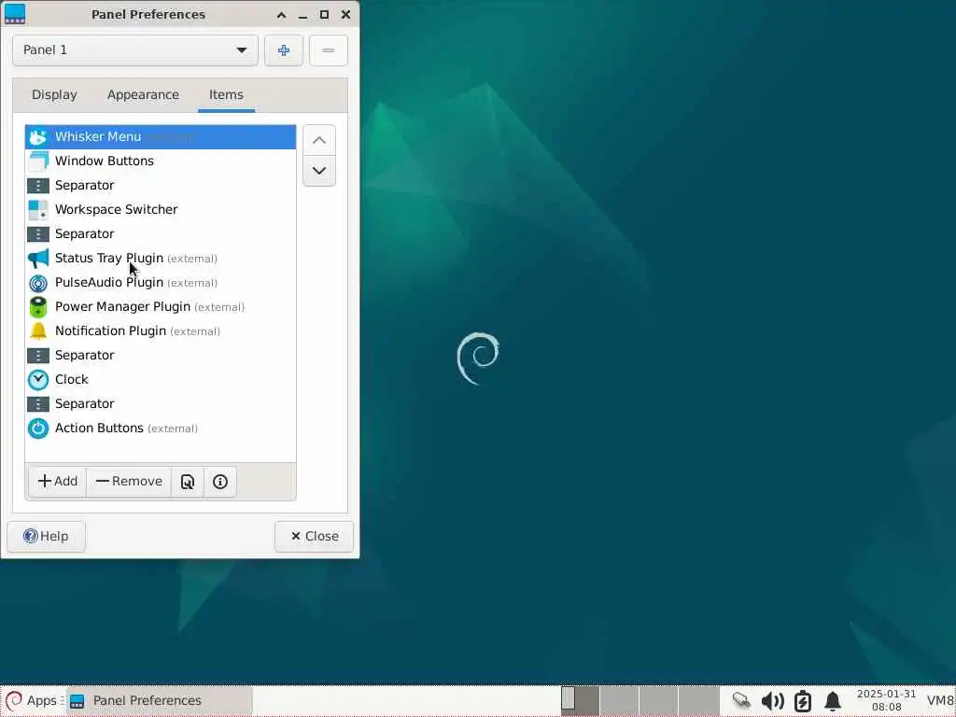Screen dimensions: 956x717
Task: Show about information for selected item
Action: pos(220,482)
